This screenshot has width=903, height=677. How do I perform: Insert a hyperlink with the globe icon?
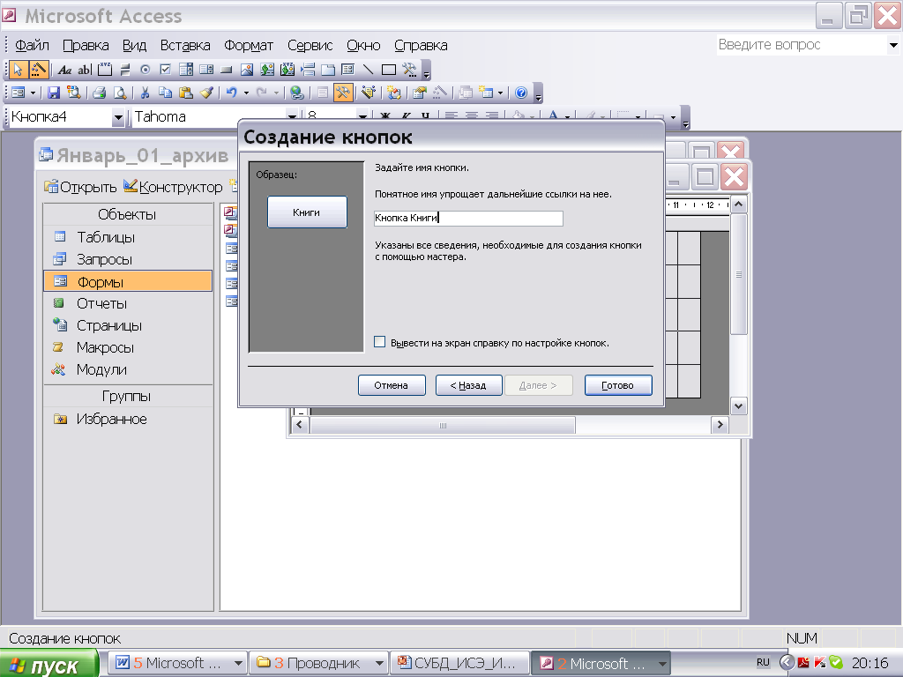pyautogui.click(x=296, y=93)
